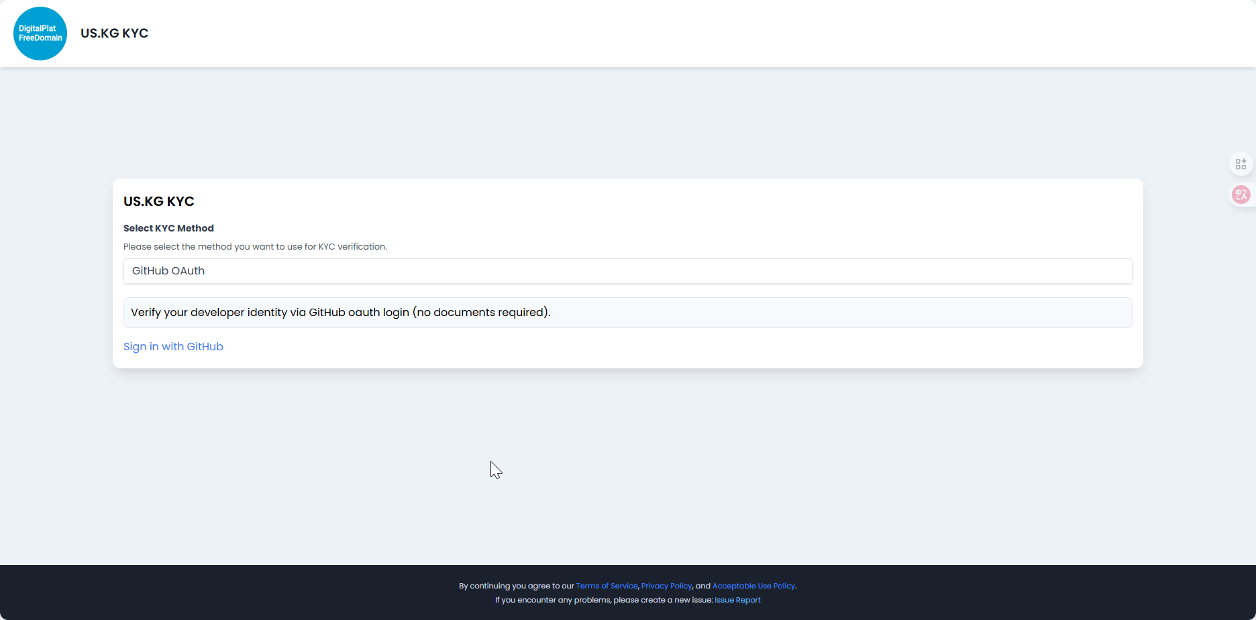Image resolution: width=1256 pixels, height=620 pixels.
Task: Open the Privacy Policy footer link
Action: 666,586
